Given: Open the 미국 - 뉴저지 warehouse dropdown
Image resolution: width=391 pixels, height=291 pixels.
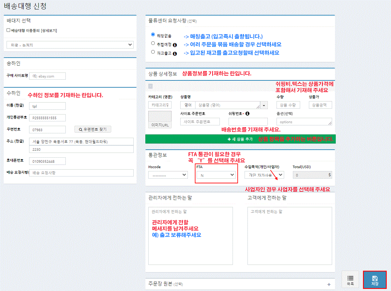Looking at the screenshot, I should (70, 45).
